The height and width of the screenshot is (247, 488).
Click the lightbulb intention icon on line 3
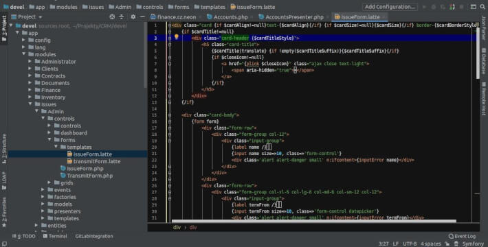coord(177,37)
